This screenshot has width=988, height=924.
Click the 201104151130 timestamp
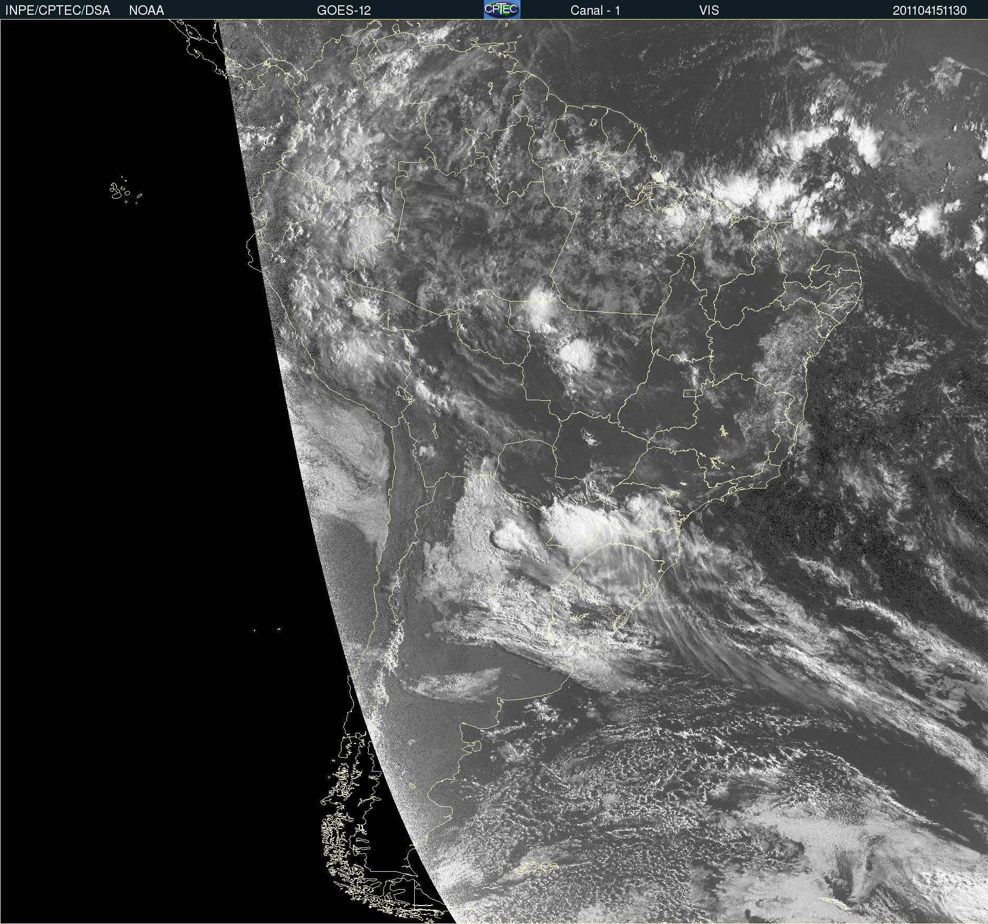[x=930, y=11]
